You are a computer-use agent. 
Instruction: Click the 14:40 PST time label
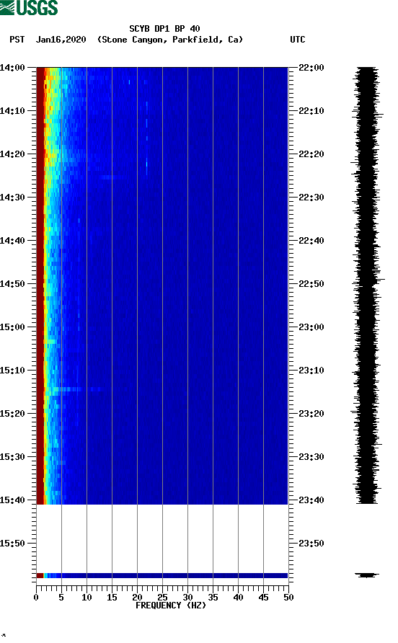tap(13, 240)
